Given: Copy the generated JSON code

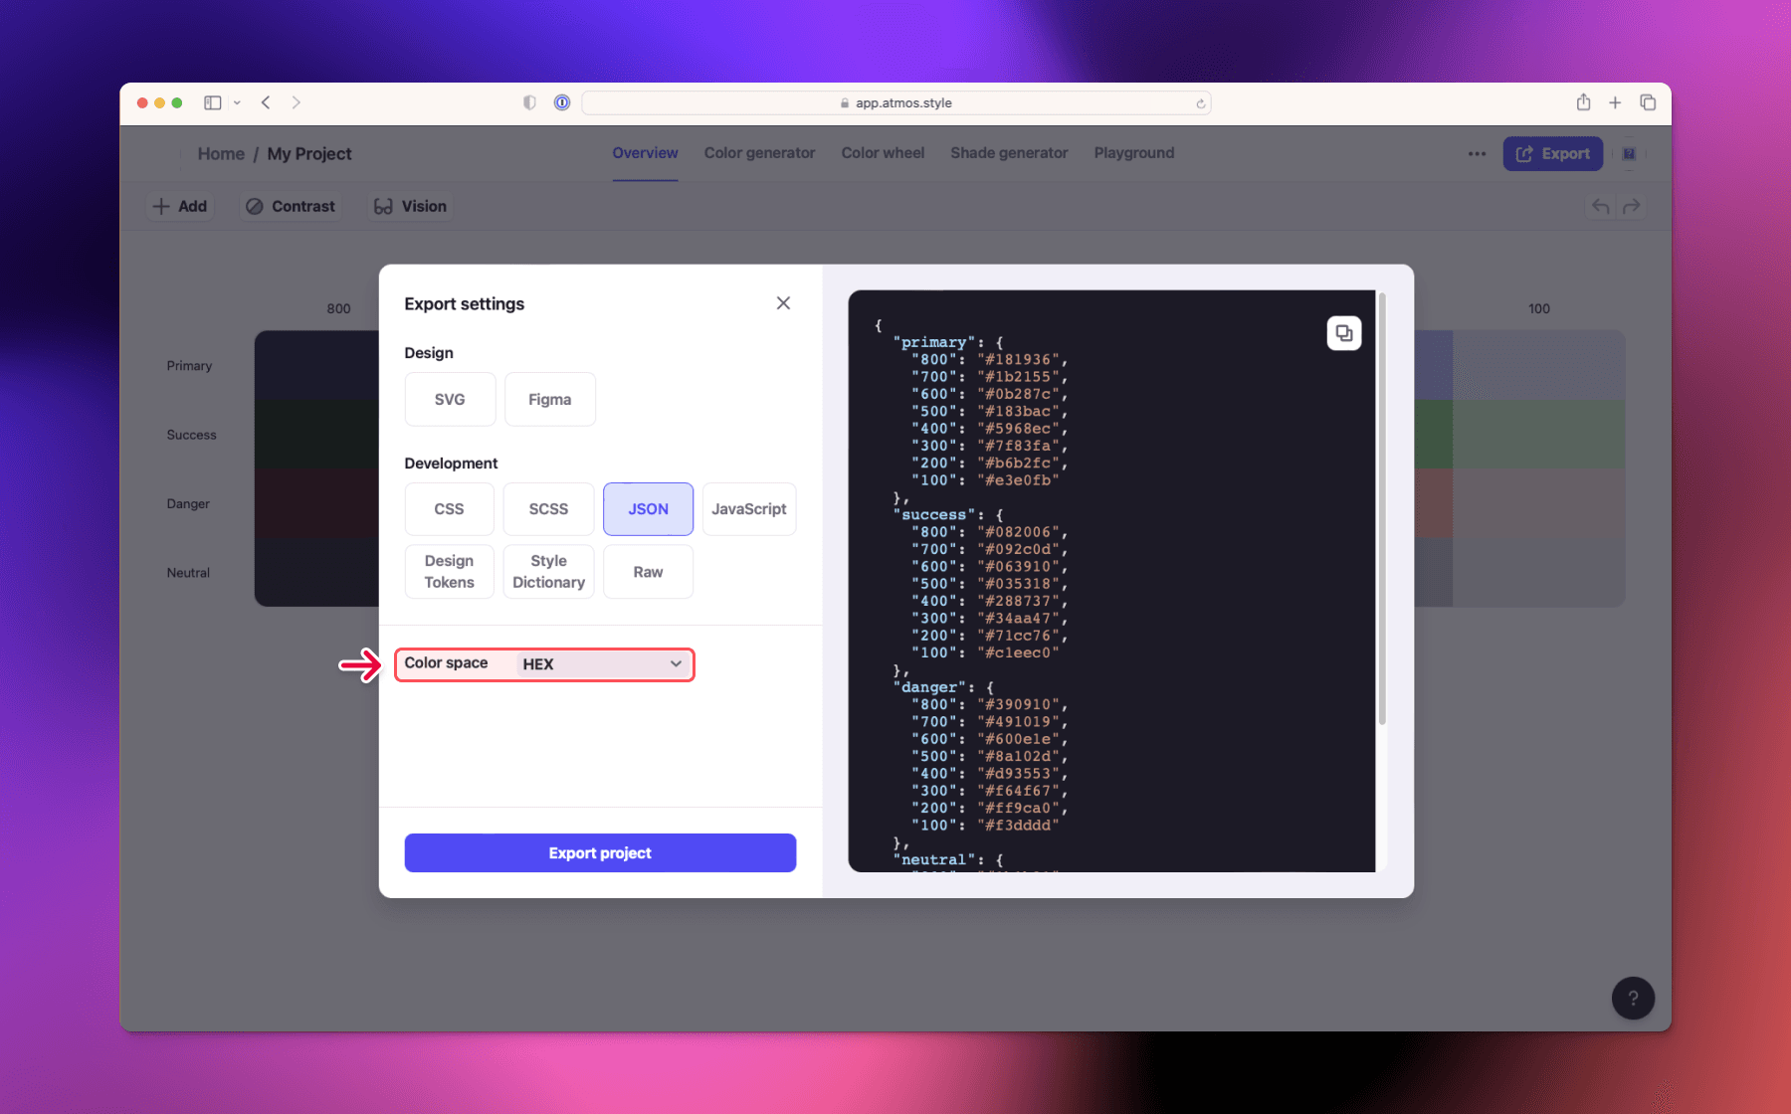Looking at the screenshot, I should tap(1343, 333).
